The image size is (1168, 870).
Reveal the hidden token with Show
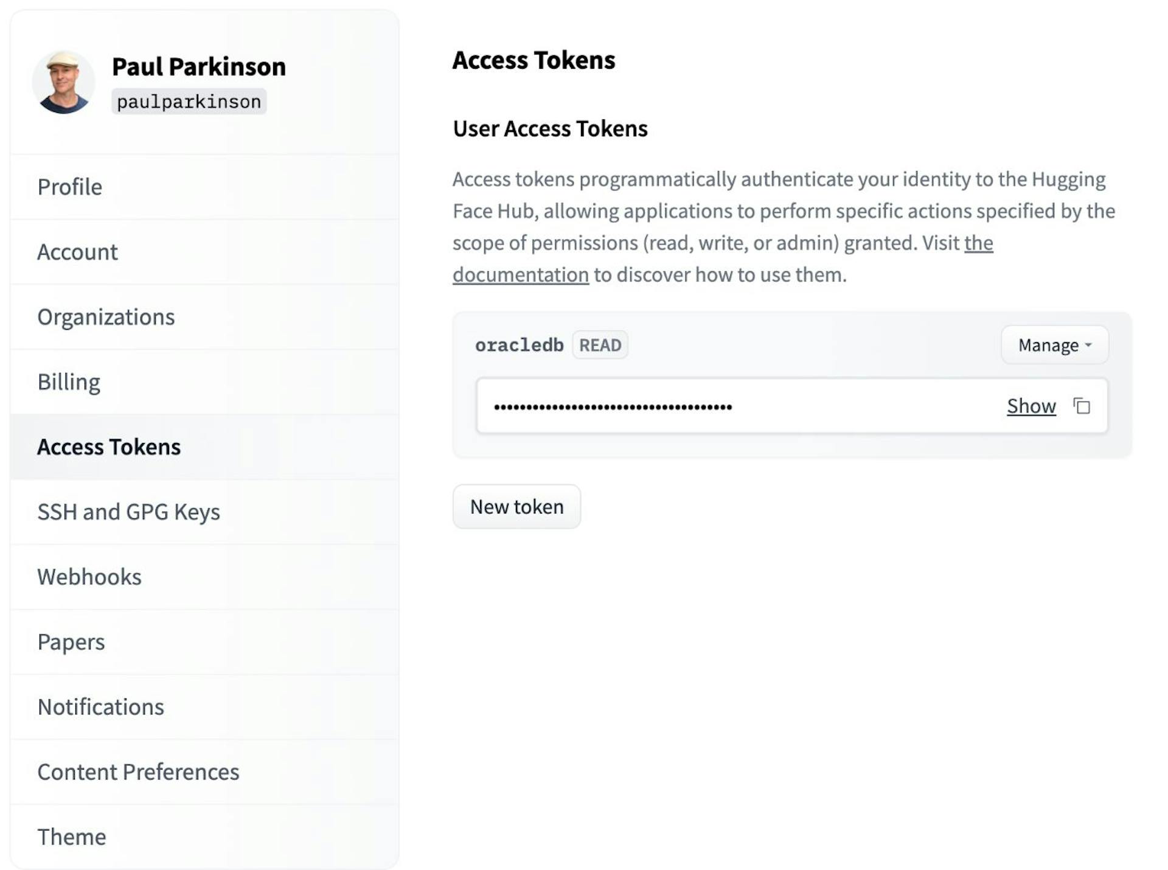coord(1031,406)
